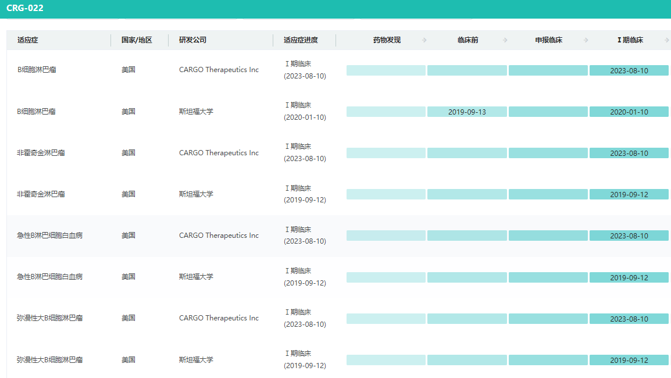This screenshot has width=671, height=378.
Task: Click CARGO Therapeutics Inc in 急性B淋巴细胞白血病 row
Action: 219,235
